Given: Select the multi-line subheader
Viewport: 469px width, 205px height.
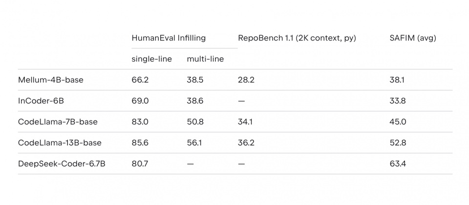Looking at the screenshot, I should [x=205, y=59].
